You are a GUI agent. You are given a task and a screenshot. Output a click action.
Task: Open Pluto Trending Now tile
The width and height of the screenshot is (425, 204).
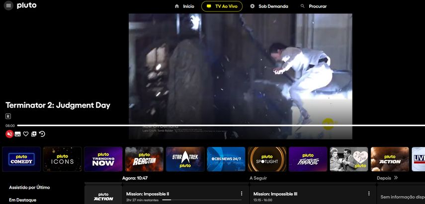click(103, 159)
